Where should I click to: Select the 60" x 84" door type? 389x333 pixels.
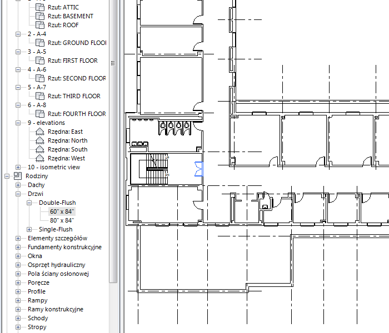point(62,211)
